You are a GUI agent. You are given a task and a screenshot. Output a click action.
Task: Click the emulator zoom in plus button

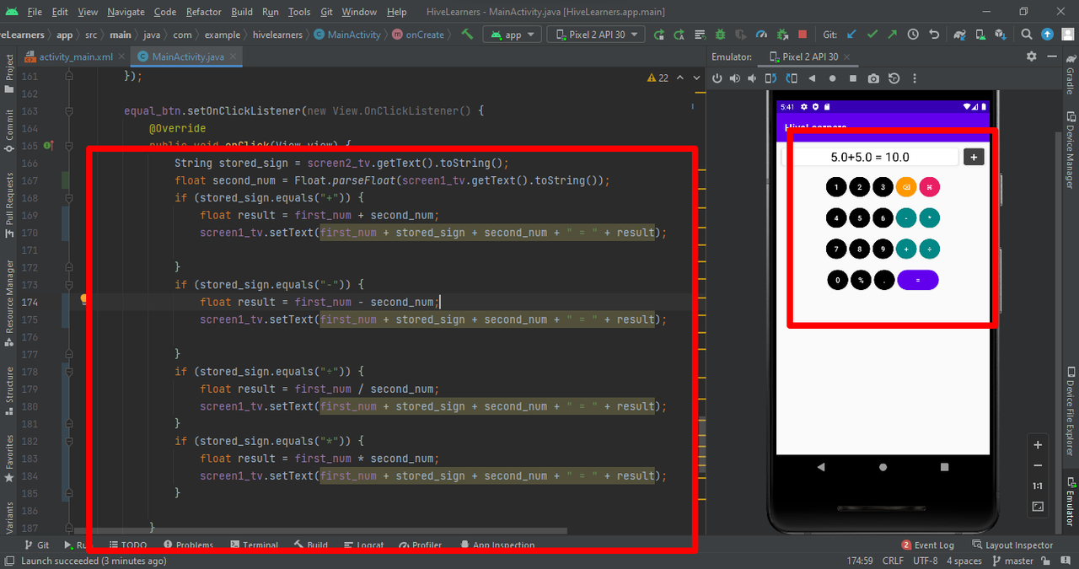point(1038,445)
